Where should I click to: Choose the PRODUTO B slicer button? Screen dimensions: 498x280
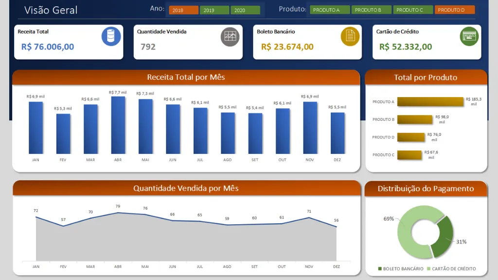371,10
